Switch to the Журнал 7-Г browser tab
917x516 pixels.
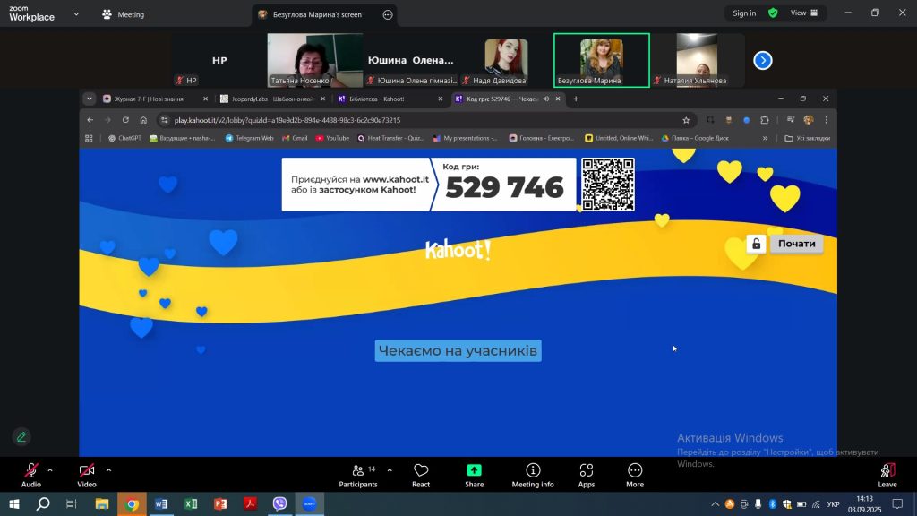(156, 99)
